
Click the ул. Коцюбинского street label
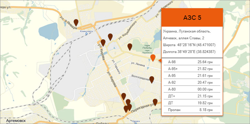click(x=127, y=30)
